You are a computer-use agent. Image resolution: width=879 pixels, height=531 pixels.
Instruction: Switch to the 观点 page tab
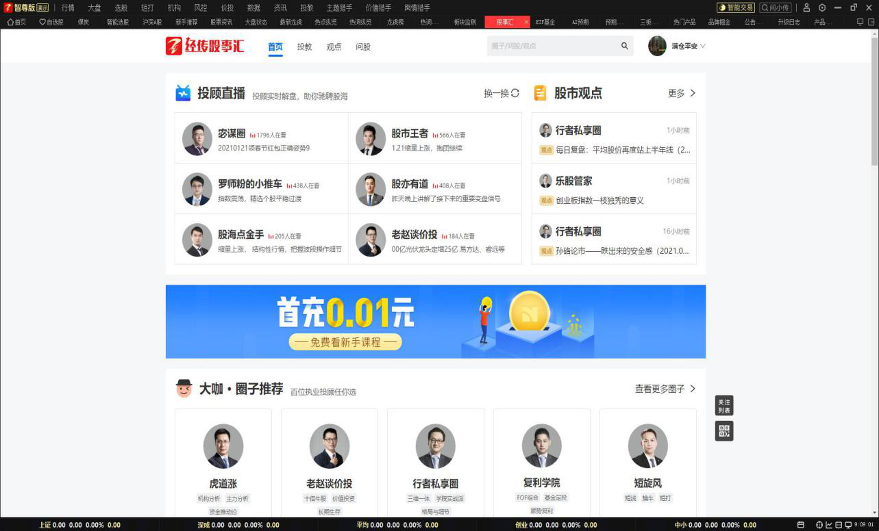tap(334, 47)
